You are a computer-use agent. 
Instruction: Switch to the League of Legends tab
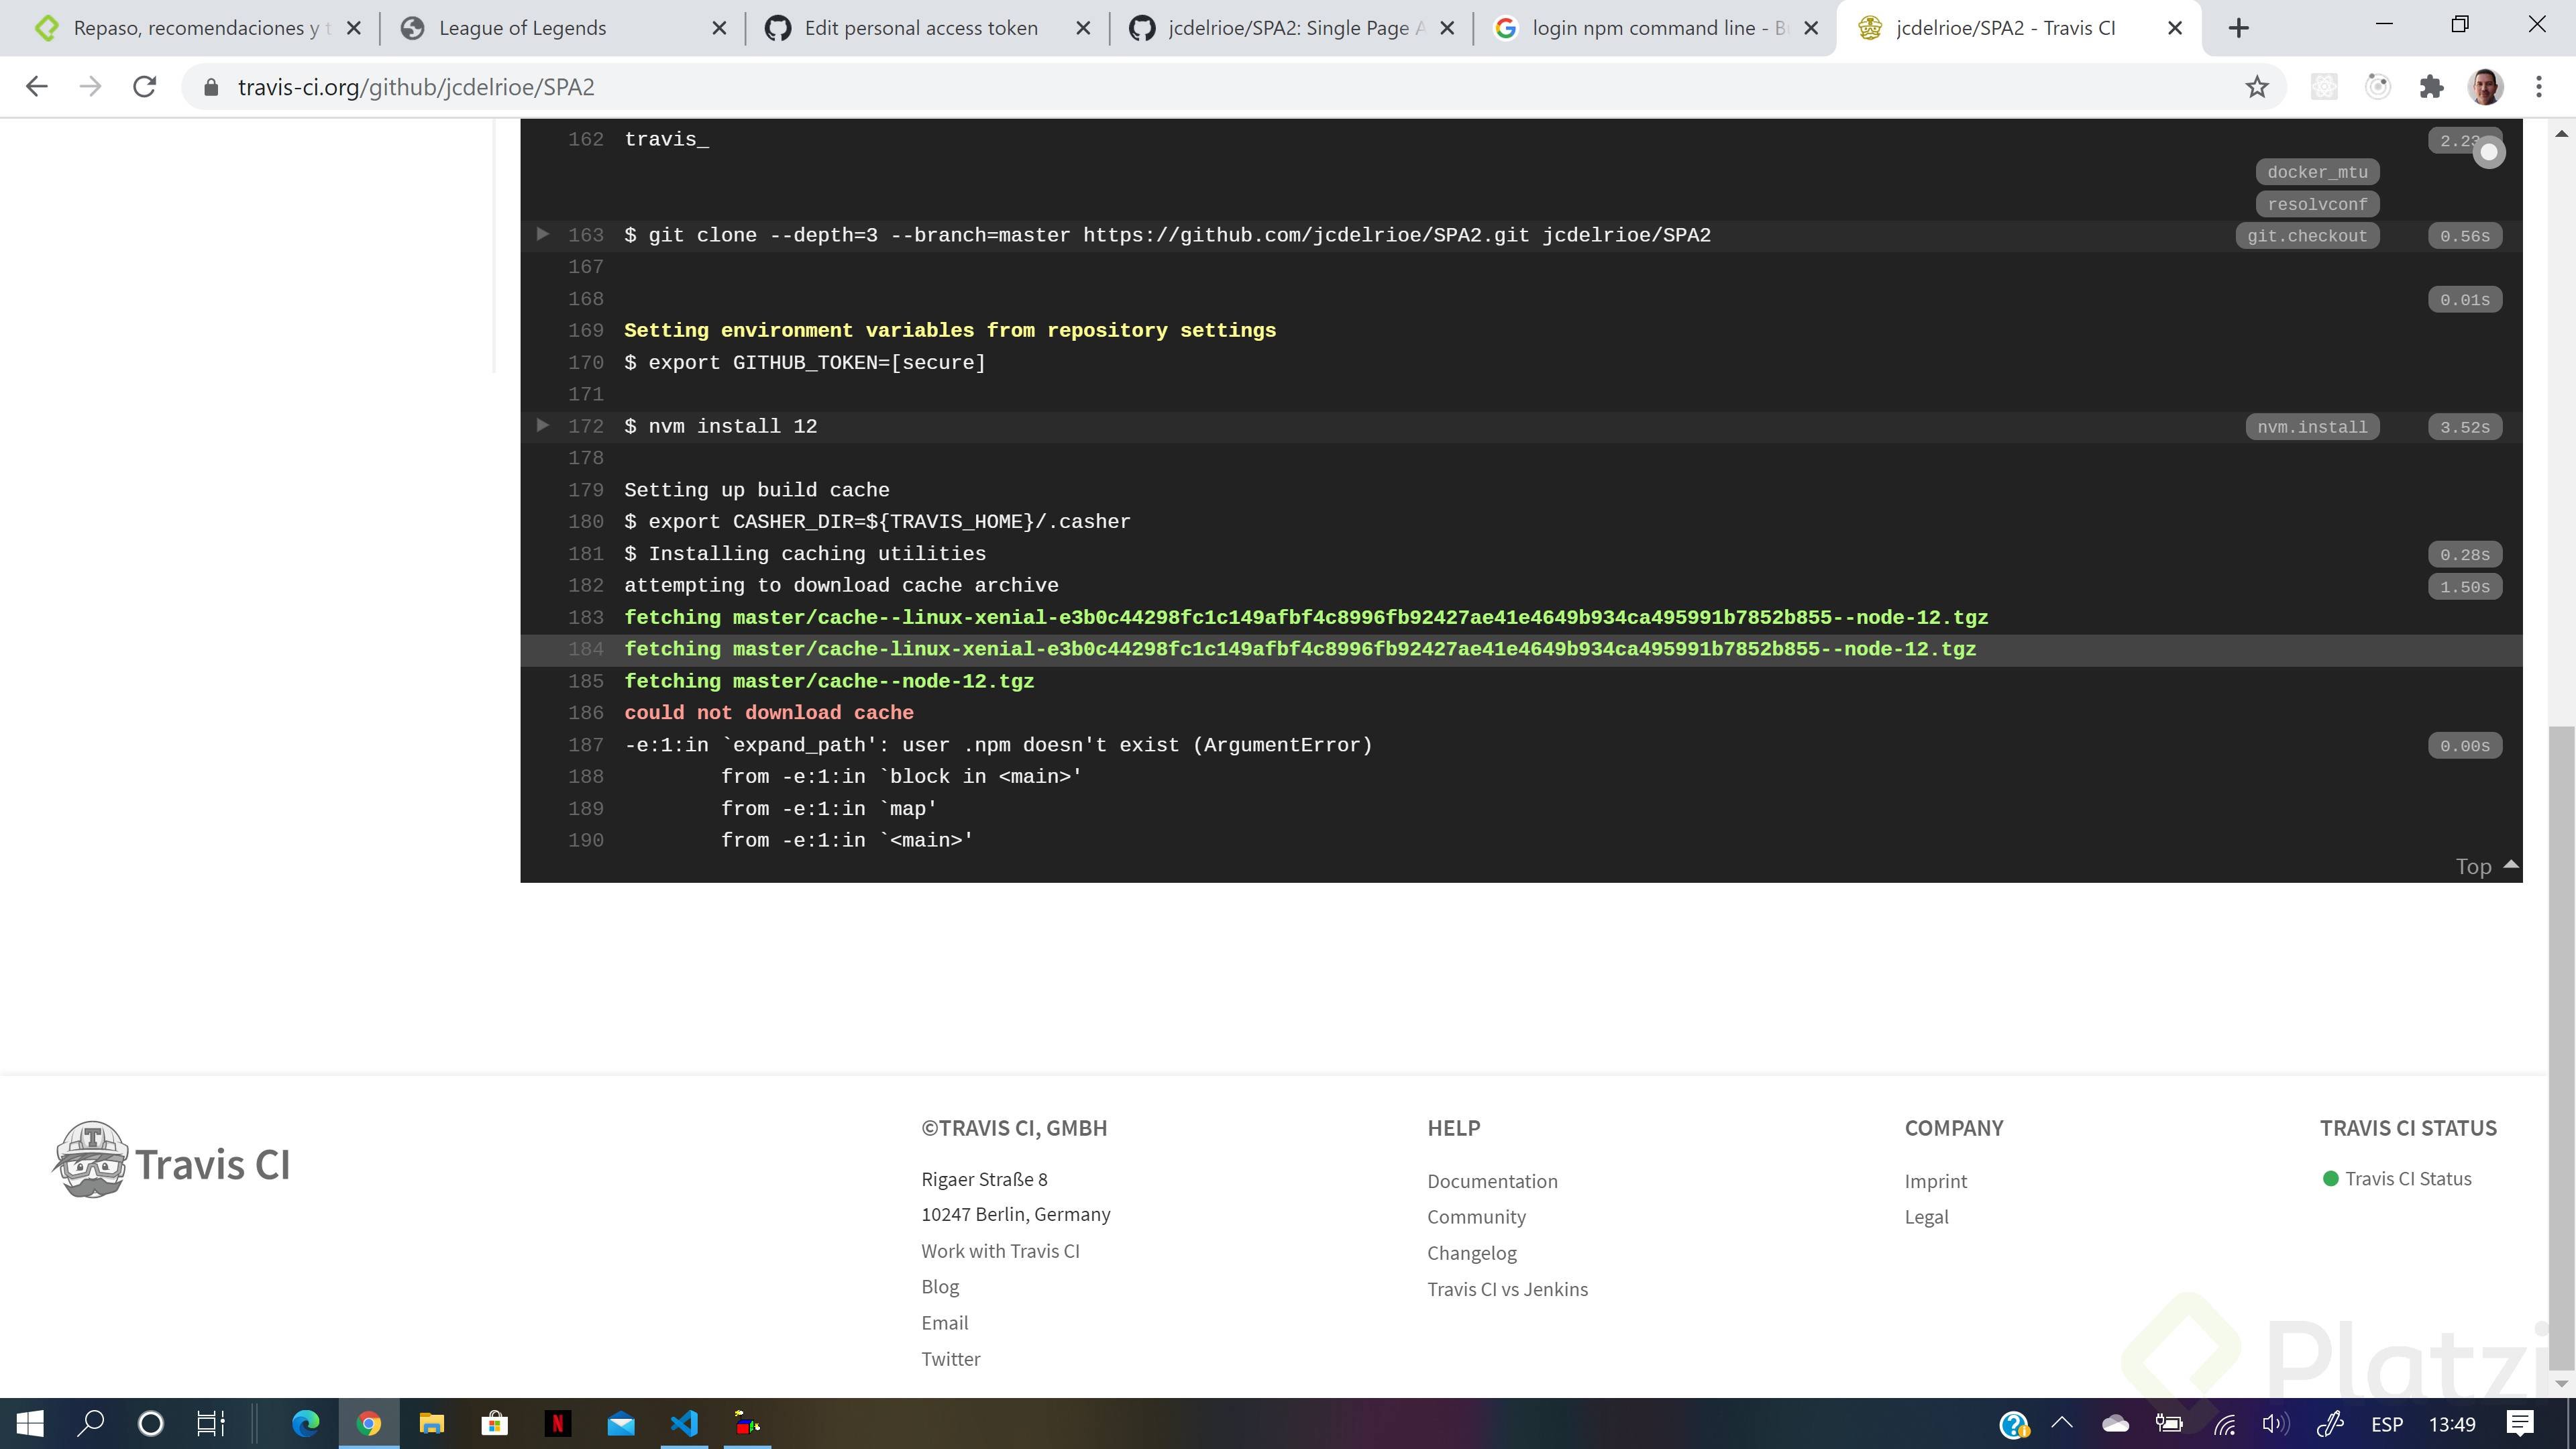click(x=522, y=28)
